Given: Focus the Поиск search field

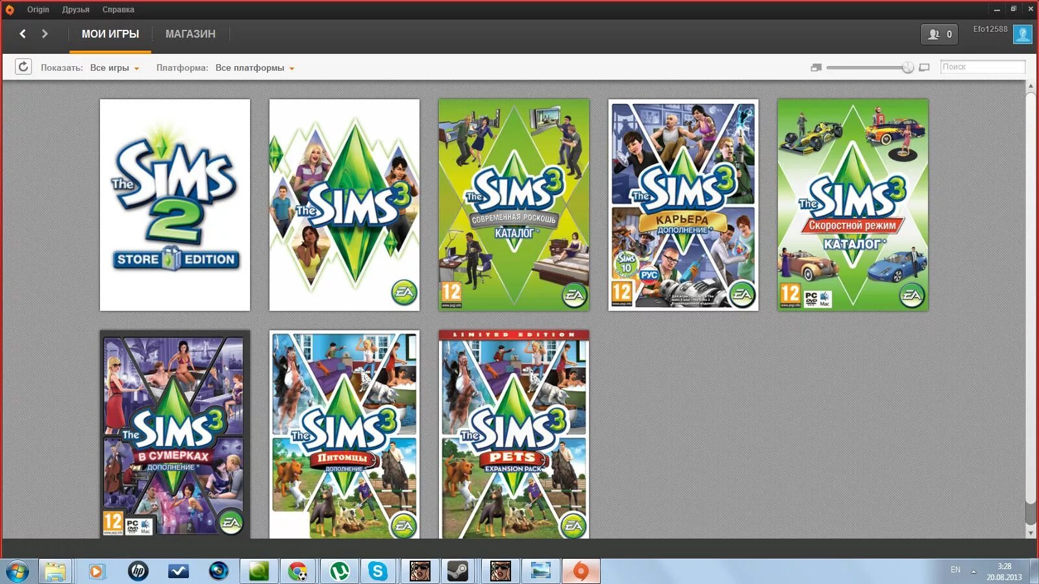Looking at the screenshot, I should [x=983, y=67].
